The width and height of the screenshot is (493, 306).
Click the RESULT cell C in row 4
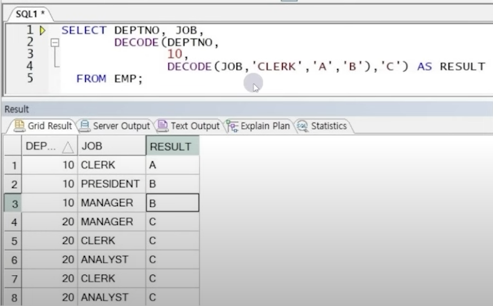coord(173,222)
